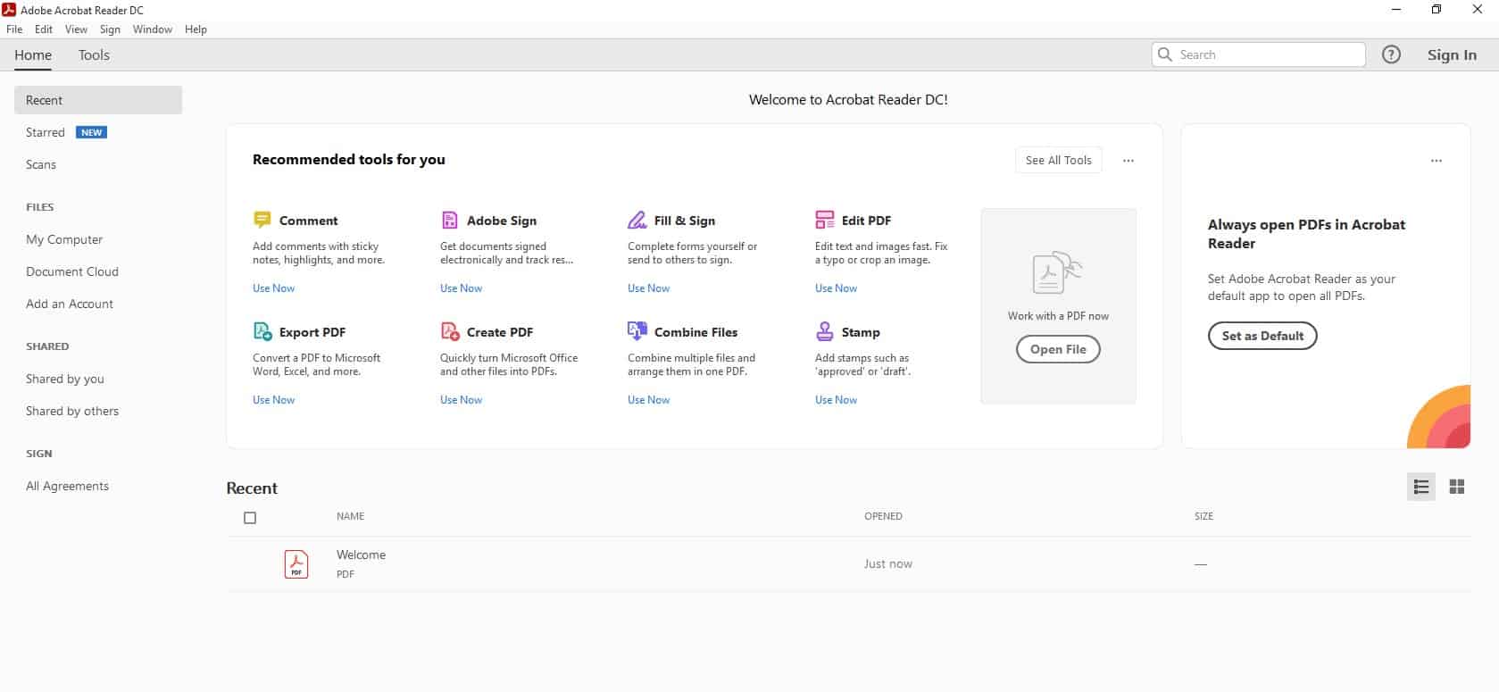Viewport: 1499px width, 692px height.
Task: Click the Welcome PDF file icon
Action: [x=296, y=564]
